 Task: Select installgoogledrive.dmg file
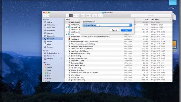coord(119,58)
